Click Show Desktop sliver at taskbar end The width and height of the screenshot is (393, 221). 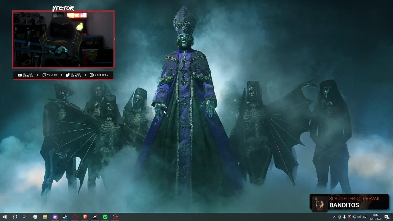point(392,217)
